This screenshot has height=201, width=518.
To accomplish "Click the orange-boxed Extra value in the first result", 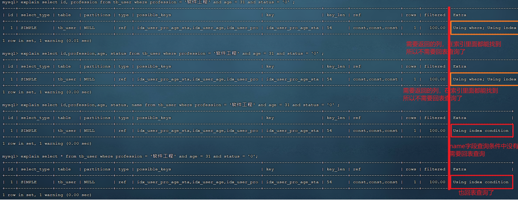I will click(484, 28).
